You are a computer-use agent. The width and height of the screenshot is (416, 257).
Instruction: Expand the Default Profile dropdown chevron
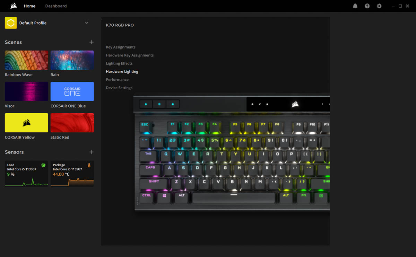(87, 23)
